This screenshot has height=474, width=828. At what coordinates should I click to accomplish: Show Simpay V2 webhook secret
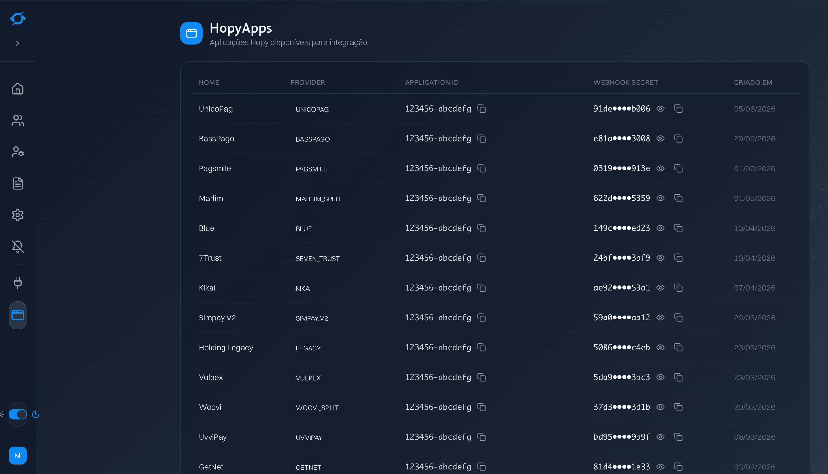[x=660, y=318]
